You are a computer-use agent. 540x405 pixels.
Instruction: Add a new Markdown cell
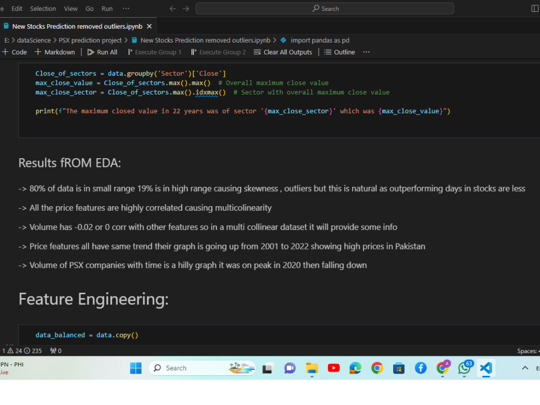click(x=55, y=52)
